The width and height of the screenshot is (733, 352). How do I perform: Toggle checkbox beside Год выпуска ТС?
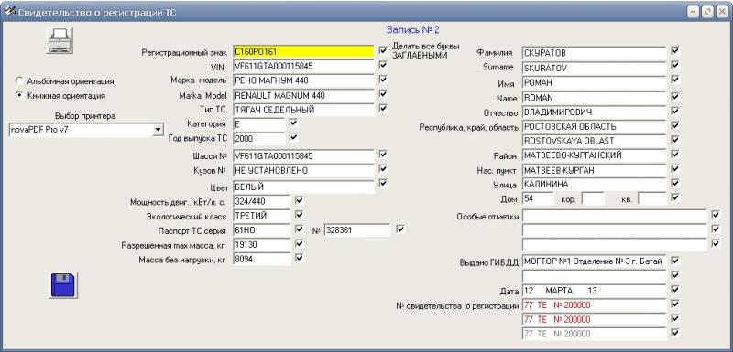coord(293,137)
